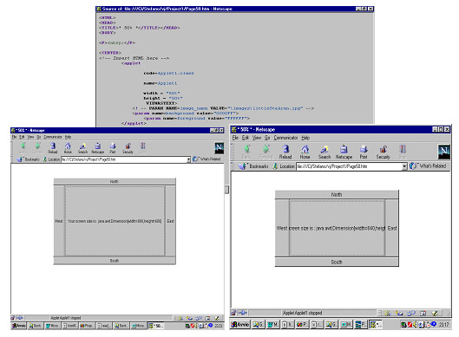Open View menu in right Netscape window

click(257, 138)
